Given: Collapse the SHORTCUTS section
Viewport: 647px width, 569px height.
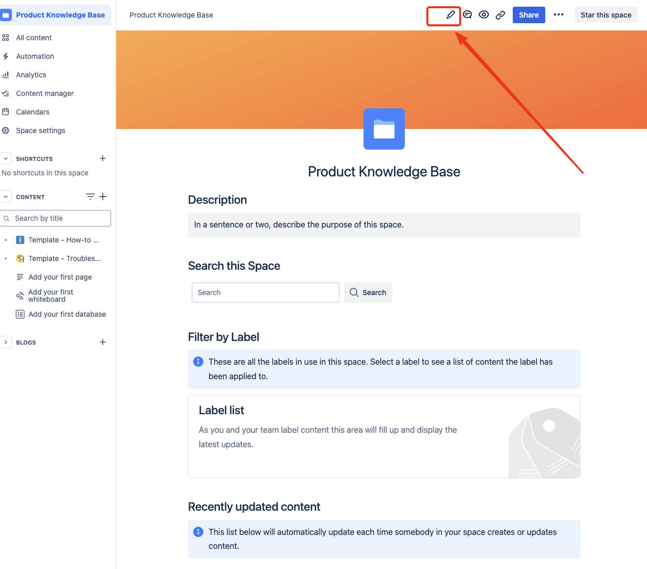Looking at the screenshot, I should click(6, 158).
